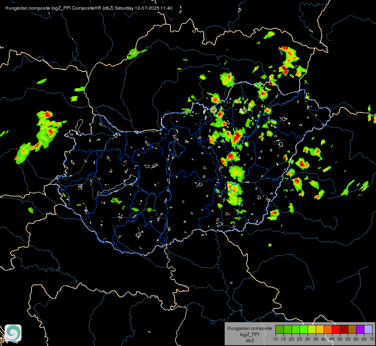
Task: Click 'logZ_PPI' label in the legend box
Action: [x=250, y=334]
